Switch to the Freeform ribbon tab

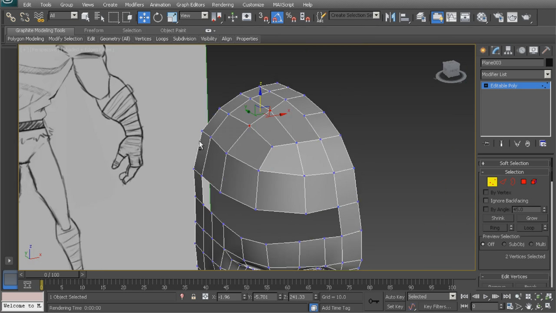click(x=94, y=30)
